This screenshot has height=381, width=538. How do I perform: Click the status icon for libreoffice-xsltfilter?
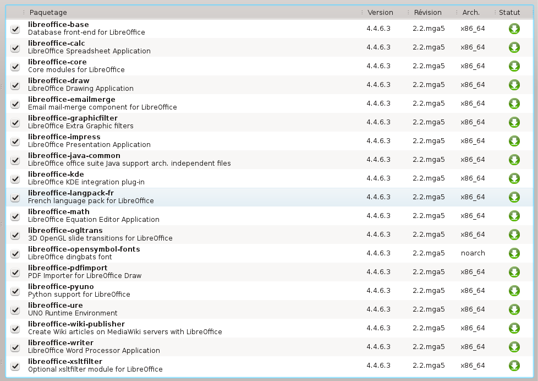click(x=514, y=366)
